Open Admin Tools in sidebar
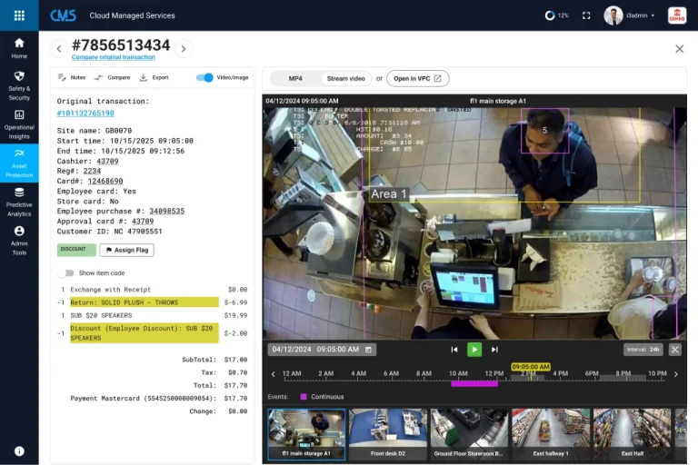This screenshot has height=465, width=698. pos(19,240)
